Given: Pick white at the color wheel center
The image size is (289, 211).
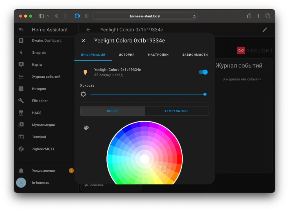Looking at the screenshot, I should pos(144,159).
